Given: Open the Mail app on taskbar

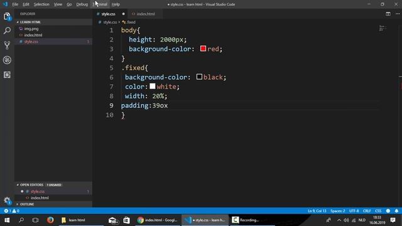Looking at the screenshot, I should pyautogui.click(x=113, y=220).
